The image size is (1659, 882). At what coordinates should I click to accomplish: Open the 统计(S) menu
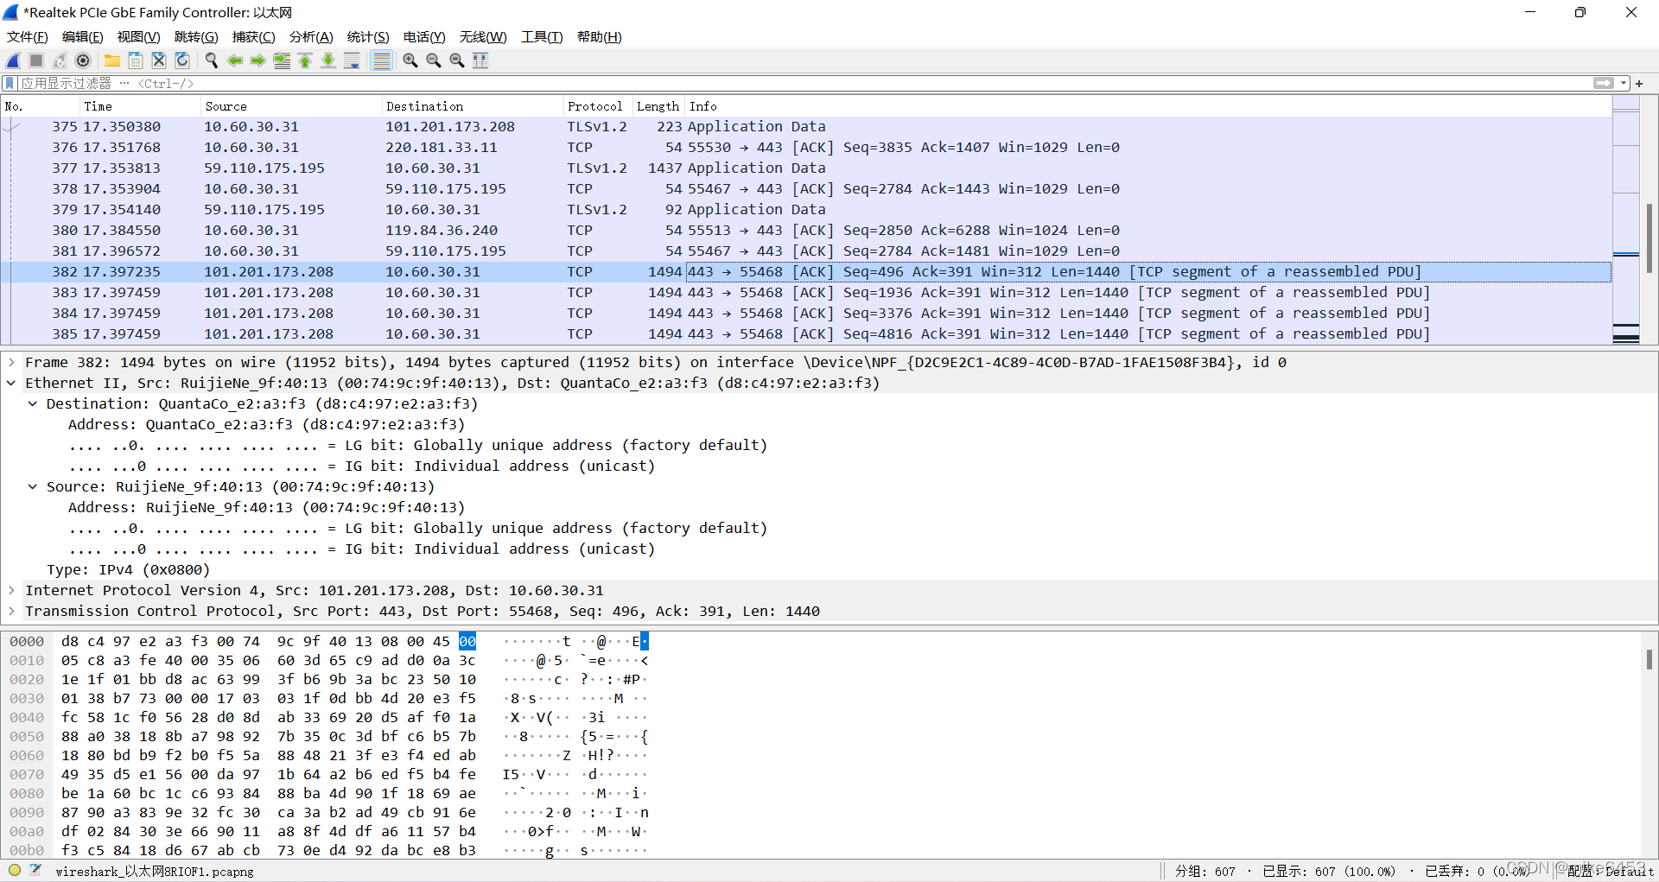(x=368, y=37)
